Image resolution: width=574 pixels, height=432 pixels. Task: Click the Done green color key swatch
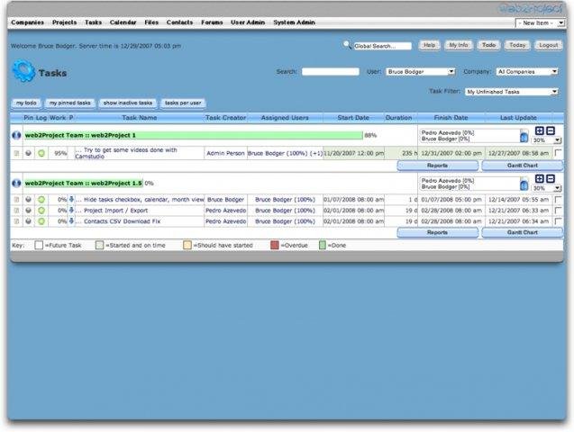coord(323,245)
